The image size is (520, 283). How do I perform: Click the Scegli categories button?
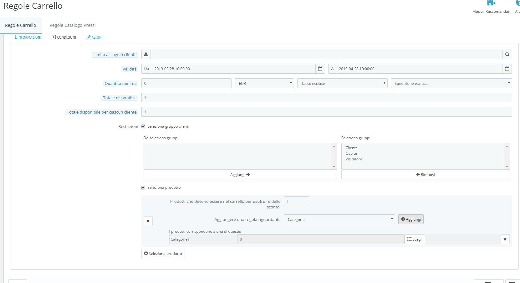[x=415, y=239]
